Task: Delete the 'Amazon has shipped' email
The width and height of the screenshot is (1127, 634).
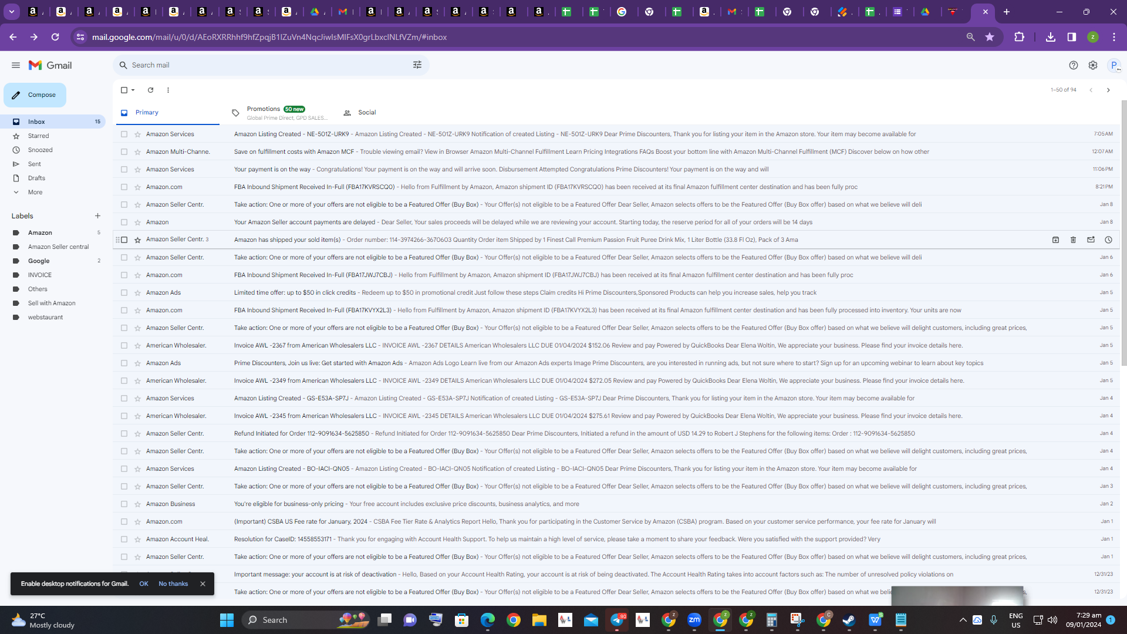Action: (1073, 240)
